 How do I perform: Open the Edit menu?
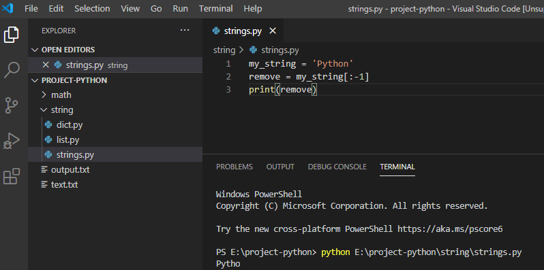coord(56,8)
